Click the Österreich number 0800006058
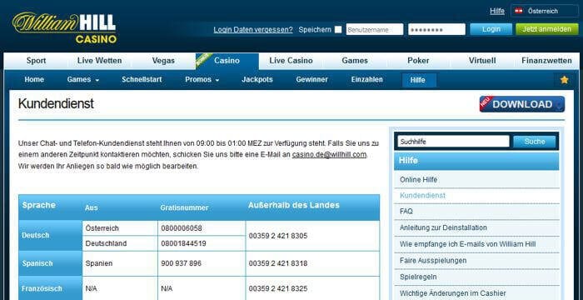This screenshot has height=300, width=583. 182,228
